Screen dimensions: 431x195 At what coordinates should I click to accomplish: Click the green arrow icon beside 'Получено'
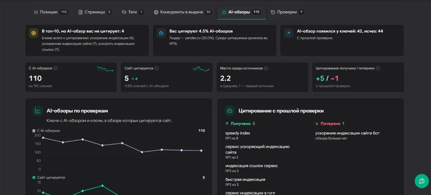[227, 124]
